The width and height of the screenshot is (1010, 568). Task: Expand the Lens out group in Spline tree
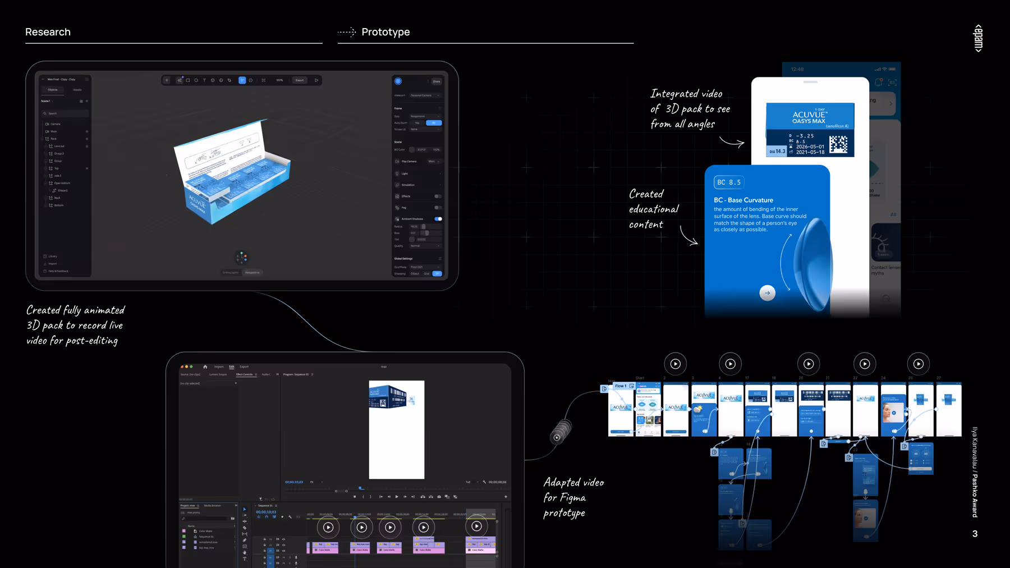(46, 146)
